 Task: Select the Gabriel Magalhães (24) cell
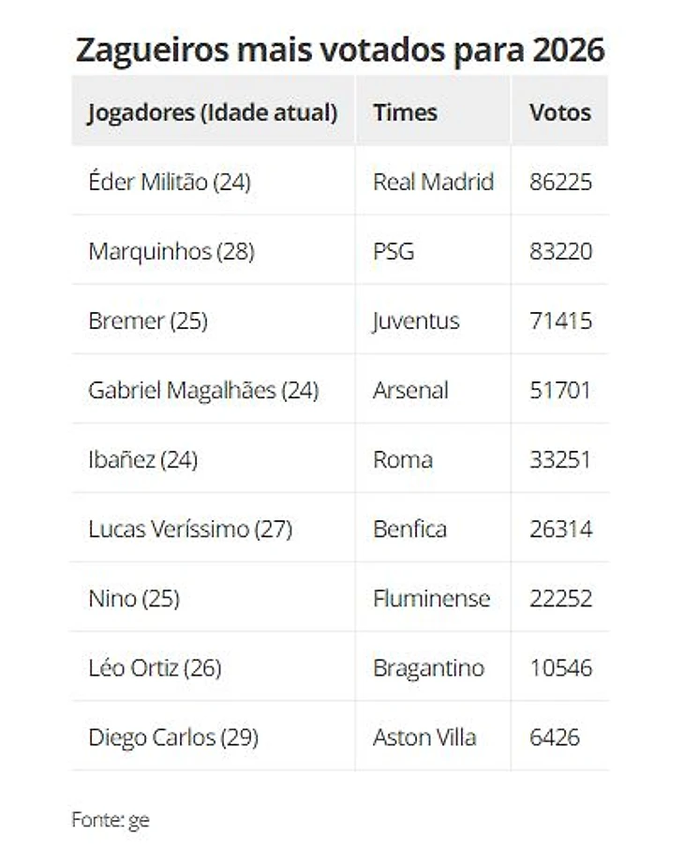click(203, 390)
